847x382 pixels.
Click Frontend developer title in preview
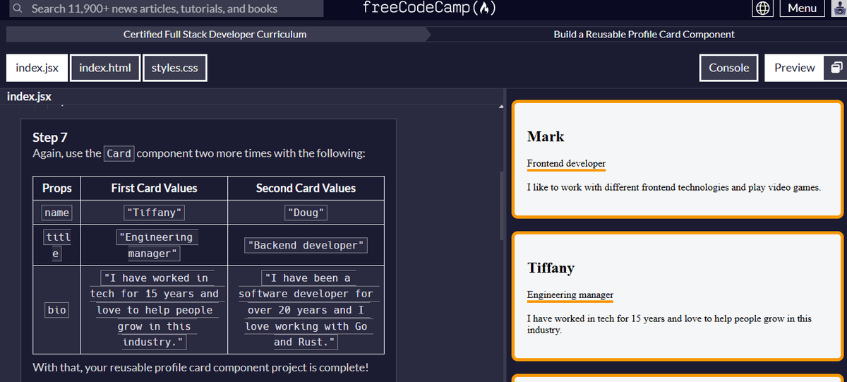566,163
